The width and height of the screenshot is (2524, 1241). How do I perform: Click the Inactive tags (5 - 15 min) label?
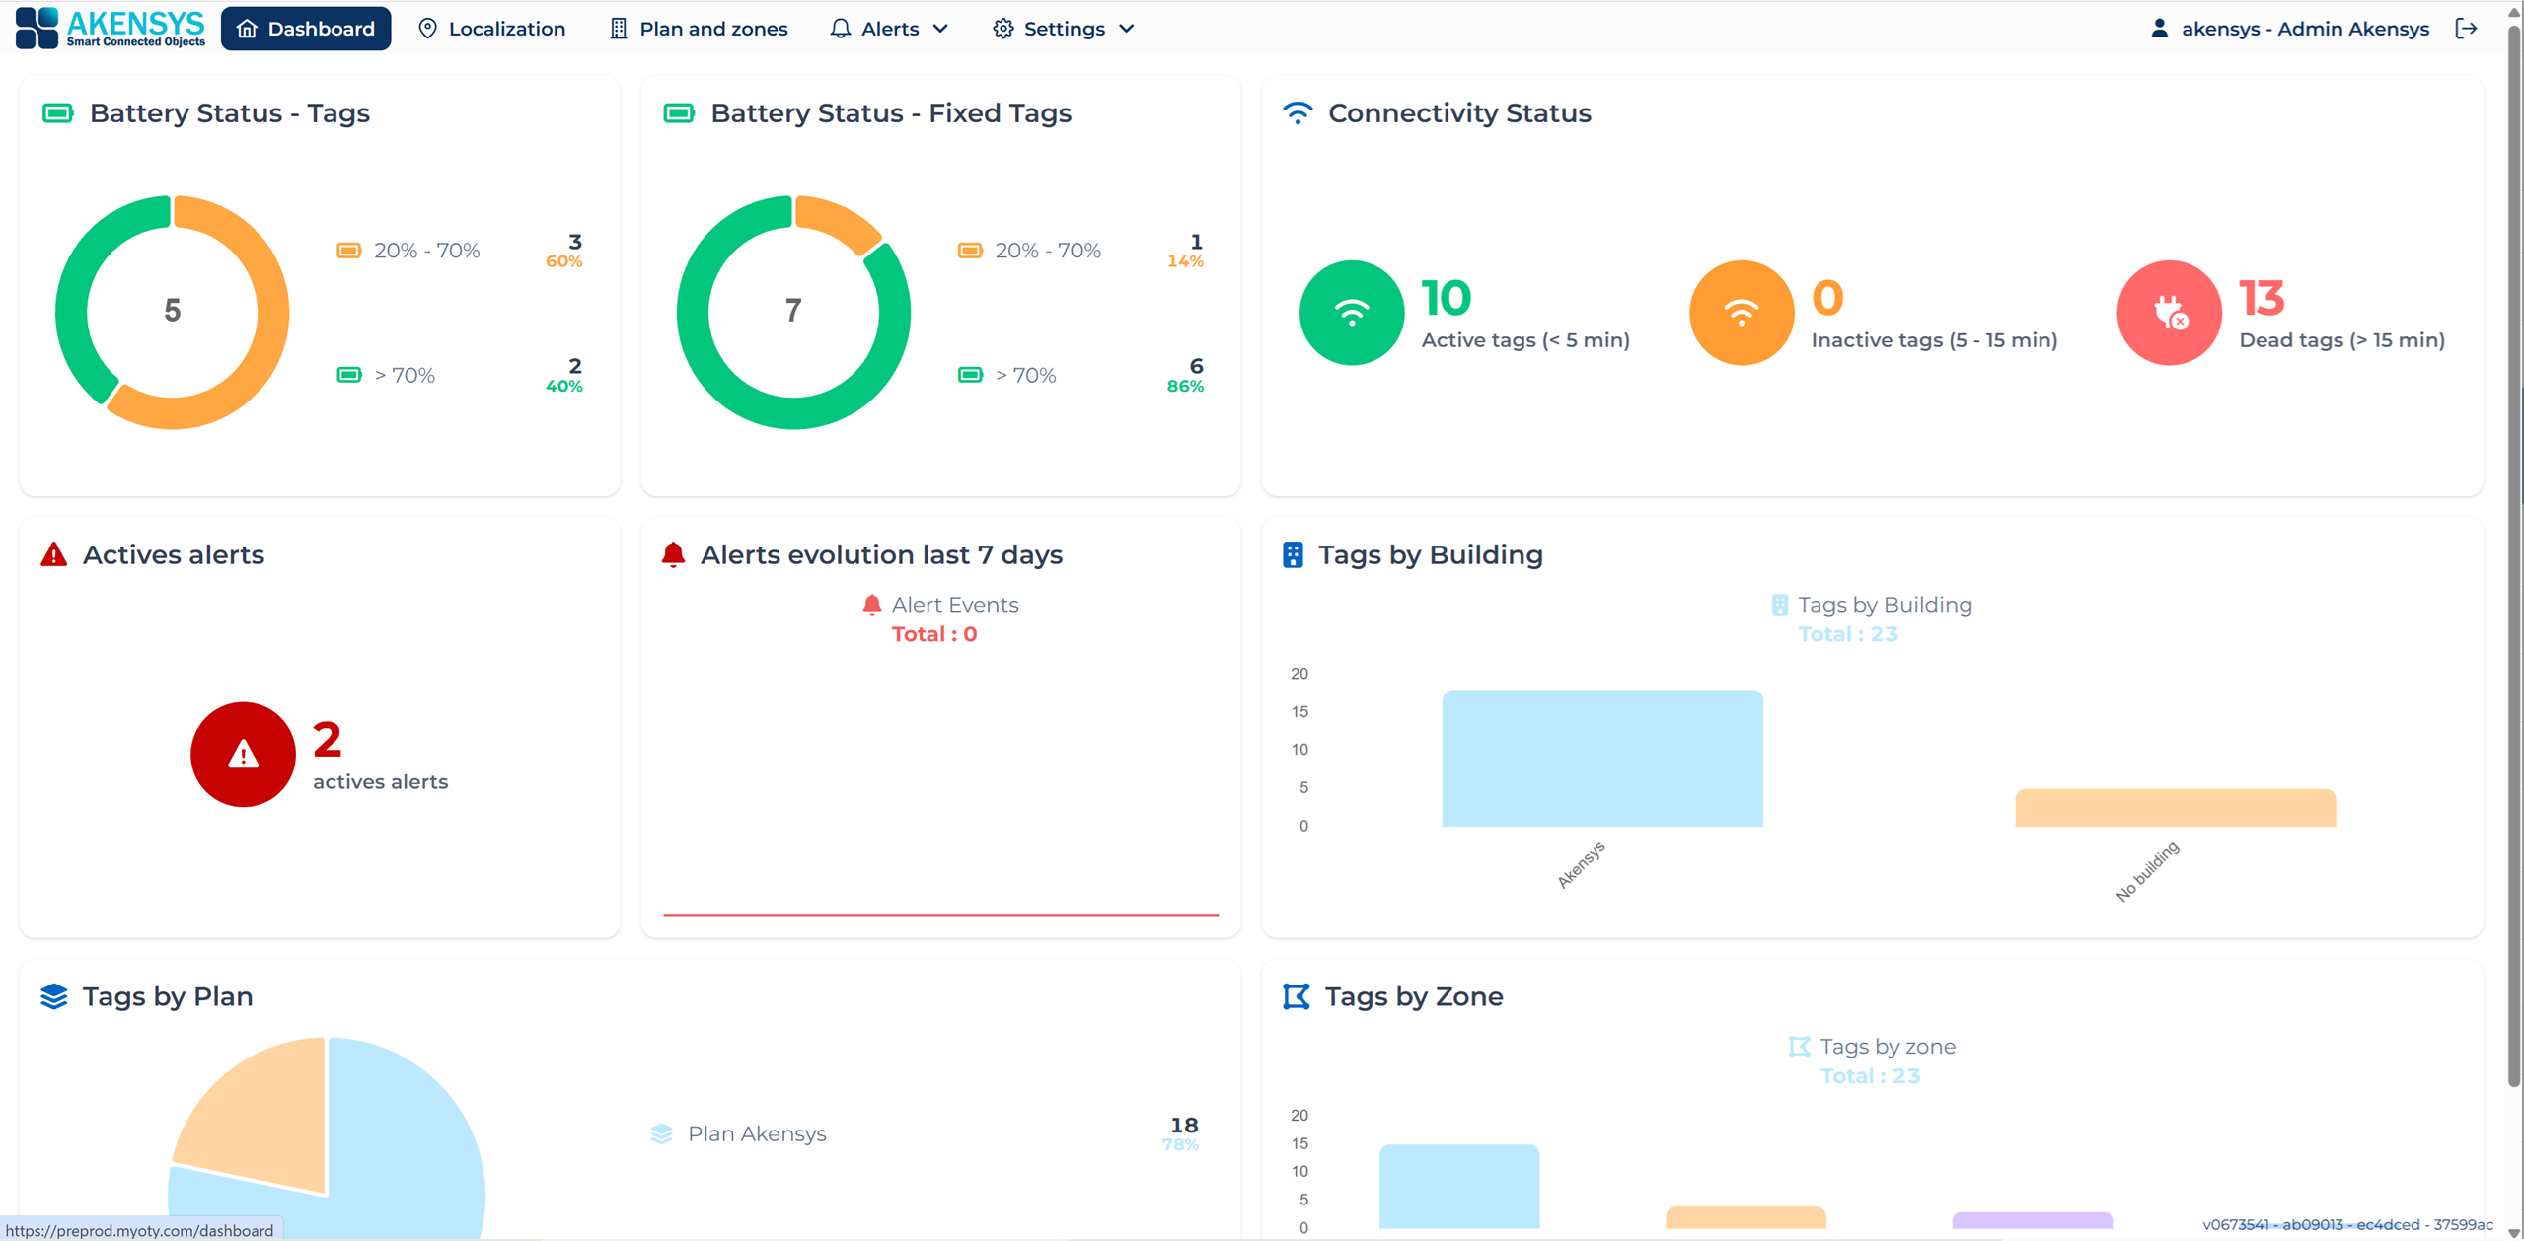[1934, 340]
